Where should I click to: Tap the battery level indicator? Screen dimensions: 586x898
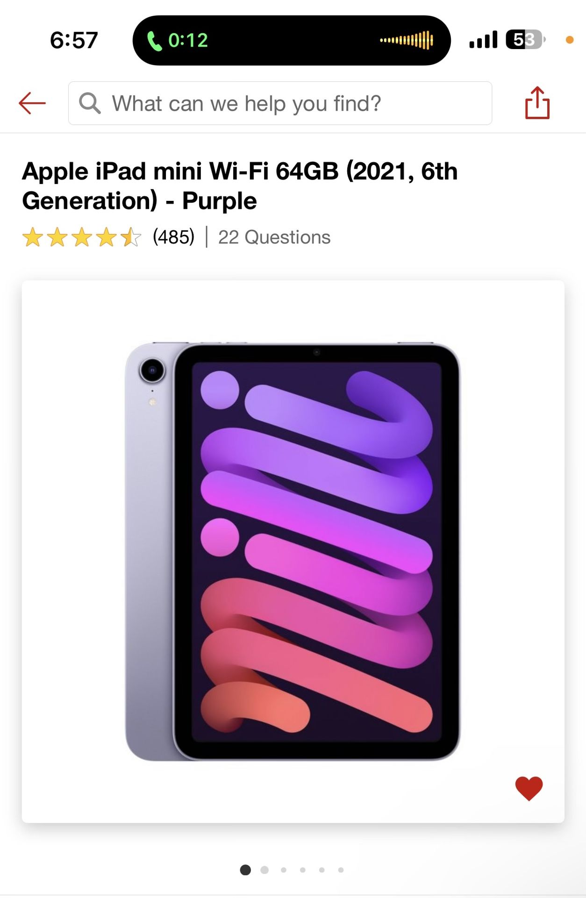[526, 40]
